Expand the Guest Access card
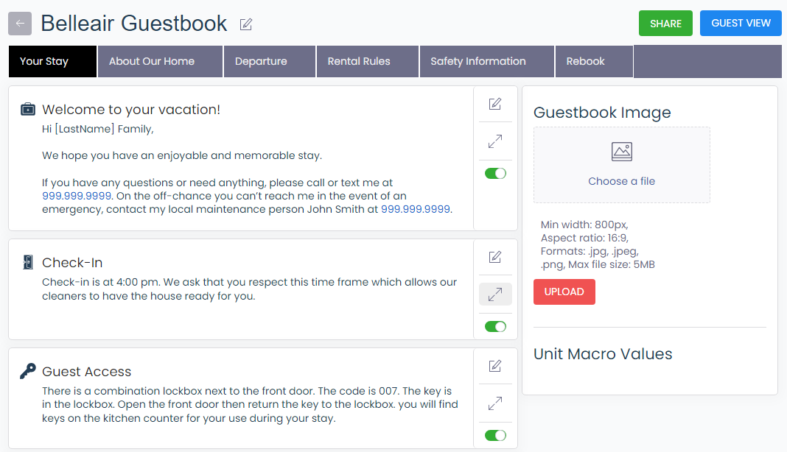787x452 pixels. [495, 403]
